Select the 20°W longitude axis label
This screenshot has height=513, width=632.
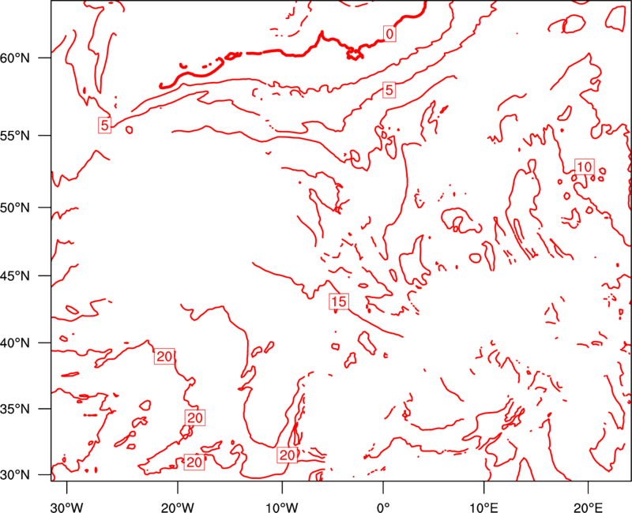coord(177,507)
